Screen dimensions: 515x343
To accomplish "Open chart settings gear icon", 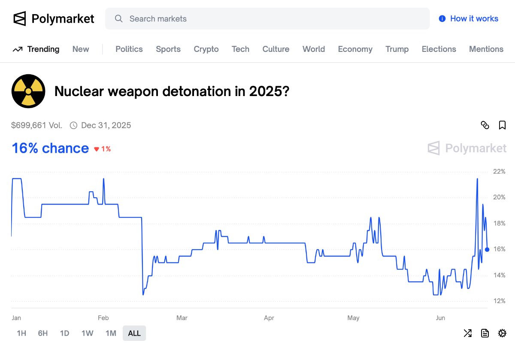I will coord(502,333).
